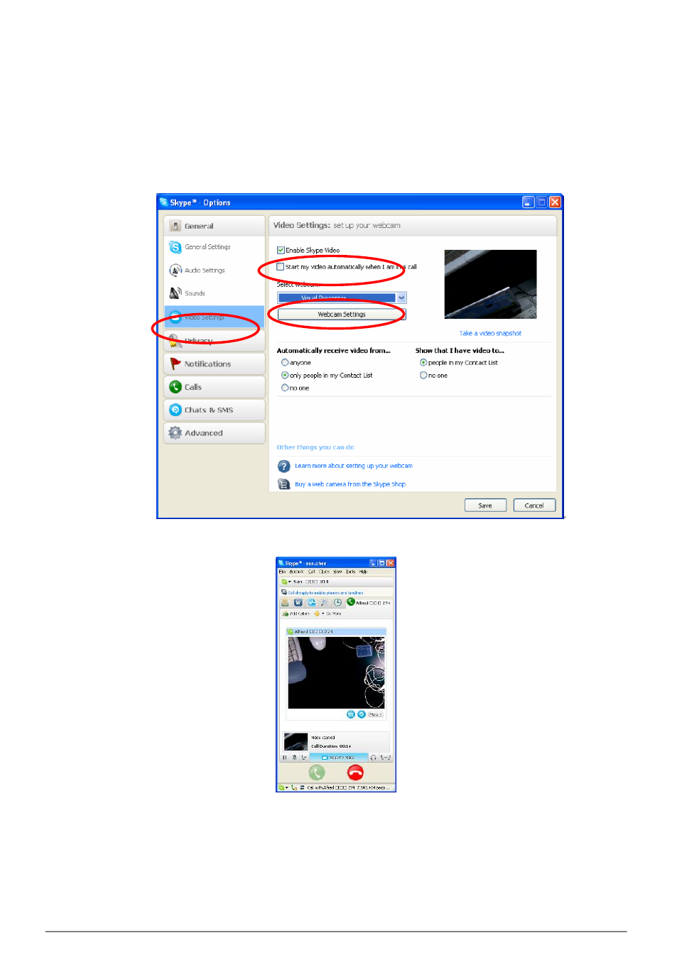Save the Skype options

pyautogui.click(x=485, y=506)
